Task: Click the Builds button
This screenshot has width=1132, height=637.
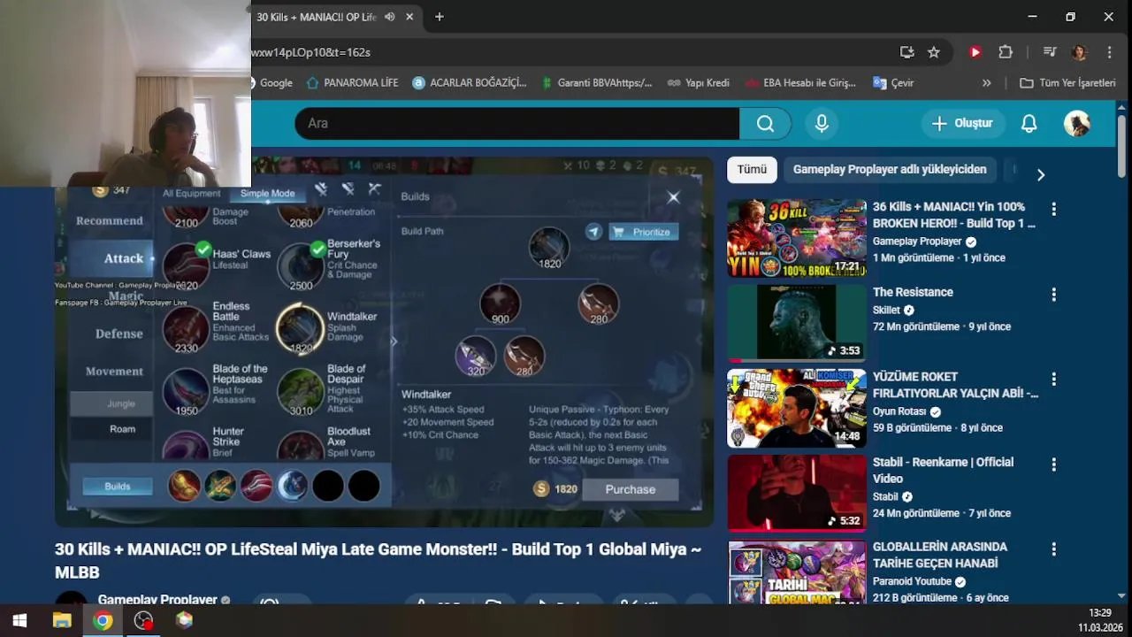Action: [117, 487]
